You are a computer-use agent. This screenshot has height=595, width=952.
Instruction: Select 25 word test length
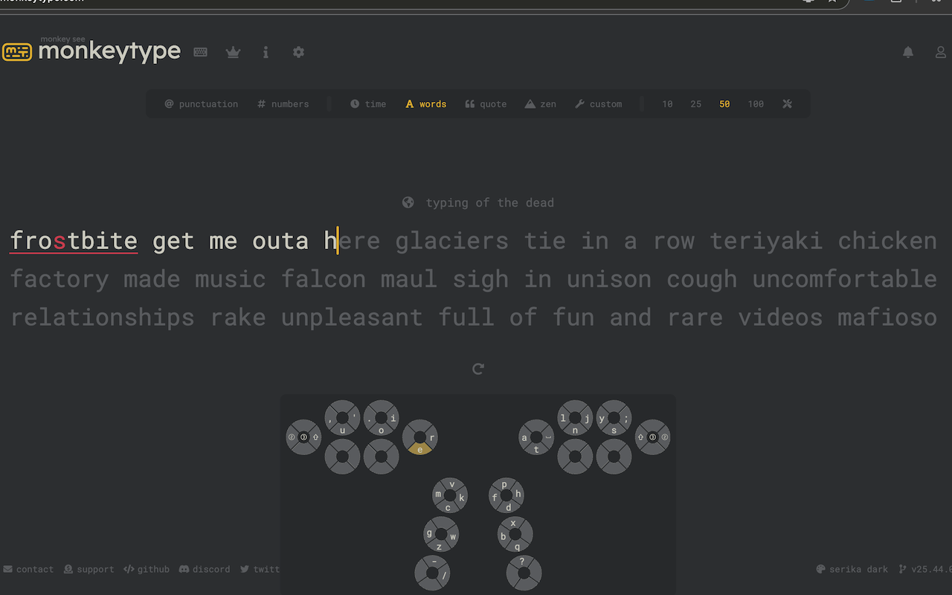click(695, 103)
